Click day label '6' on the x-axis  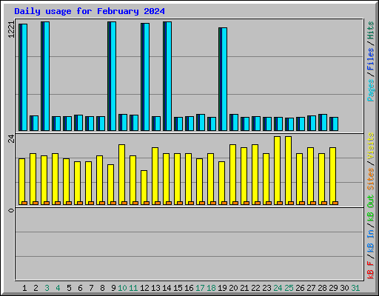tap(80, 288)
